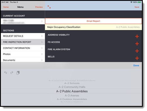147x111 pixels.
Task: Tap selected A-2 Public Assemblies picker row
Action: tap(72, 91)
